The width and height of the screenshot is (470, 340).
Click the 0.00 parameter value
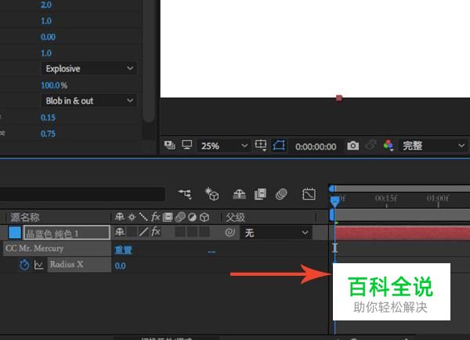tap(48, 37)
